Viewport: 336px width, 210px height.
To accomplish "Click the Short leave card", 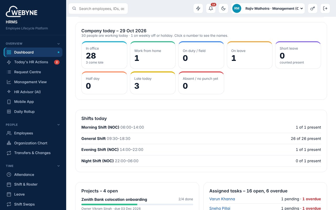I will [298, 55].
